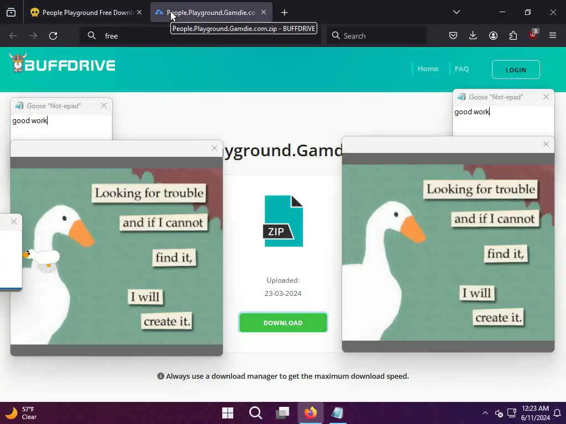Screen dimensions: 566x424
Task: Close the People.Playground.Gamdie tab
Action: pyautogui.click(x=264, y=13)
